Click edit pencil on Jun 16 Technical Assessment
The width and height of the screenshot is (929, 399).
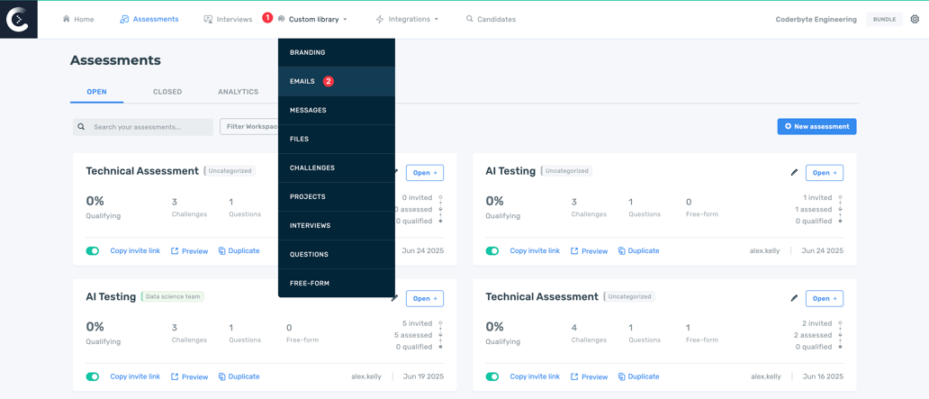pos(794,298)
